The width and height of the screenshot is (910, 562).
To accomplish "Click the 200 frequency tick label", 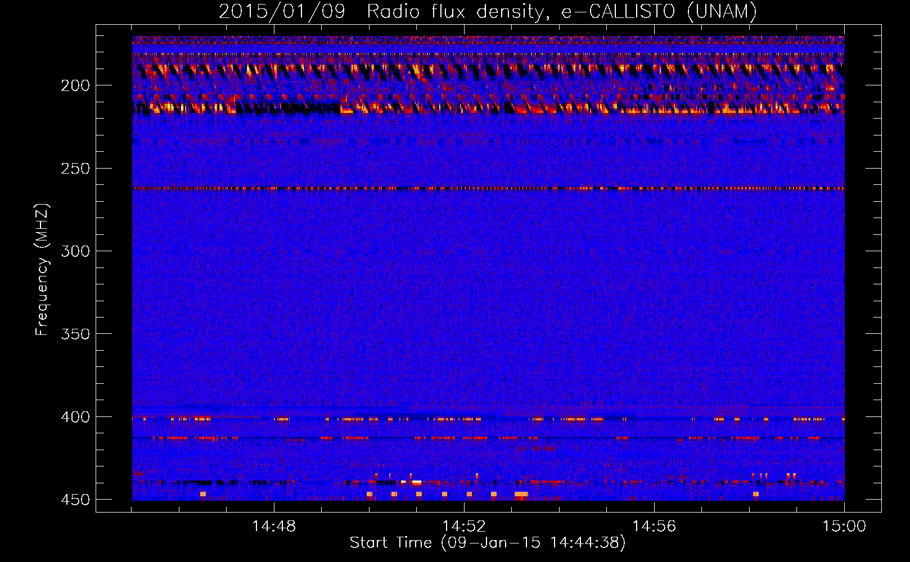I will point(75,85).
